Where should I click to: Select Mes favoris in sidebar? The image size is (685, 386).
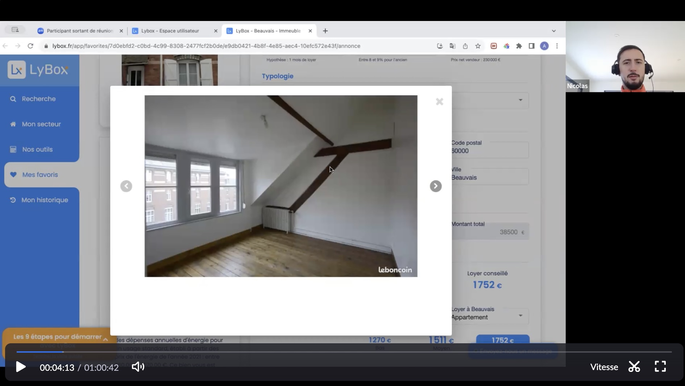tap(40, 175)
